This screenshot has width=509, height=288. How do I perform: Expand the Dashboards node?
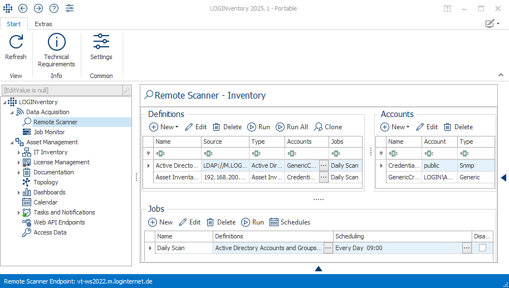[x=18, y=193]
